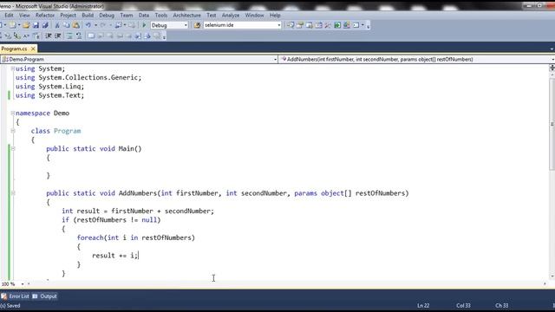Open the Help menu
555x312 pixels.
click(x=275, y=16)
